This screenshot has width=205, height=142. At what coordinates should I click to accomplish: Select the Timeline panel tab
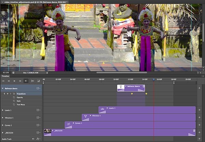5,76
